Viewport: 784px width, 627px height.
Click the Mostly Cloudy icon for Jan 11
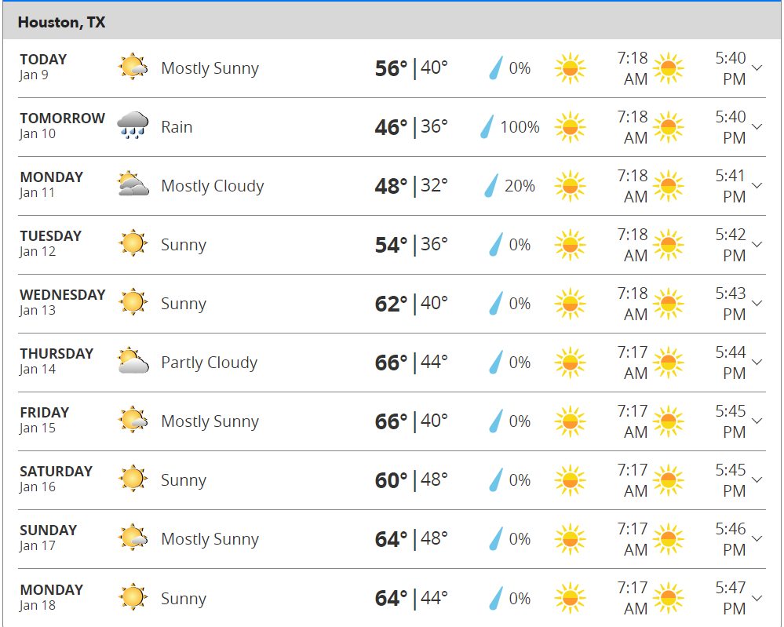point(133,186)
